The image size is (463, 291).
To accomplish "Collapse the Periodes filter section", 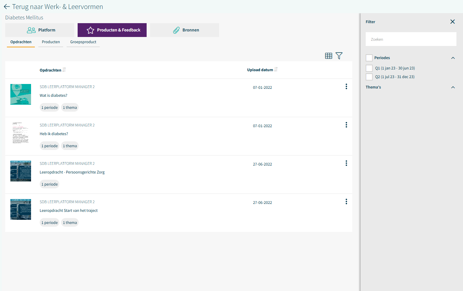I will coord(453,58).
